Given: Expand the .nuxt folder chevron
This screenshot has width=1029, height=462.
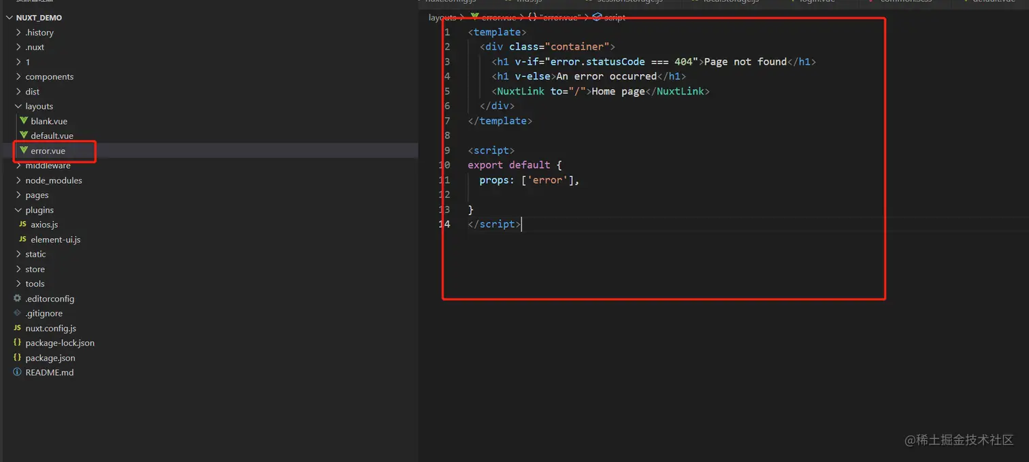Looking at the screenshot, I should pos(18,47).
